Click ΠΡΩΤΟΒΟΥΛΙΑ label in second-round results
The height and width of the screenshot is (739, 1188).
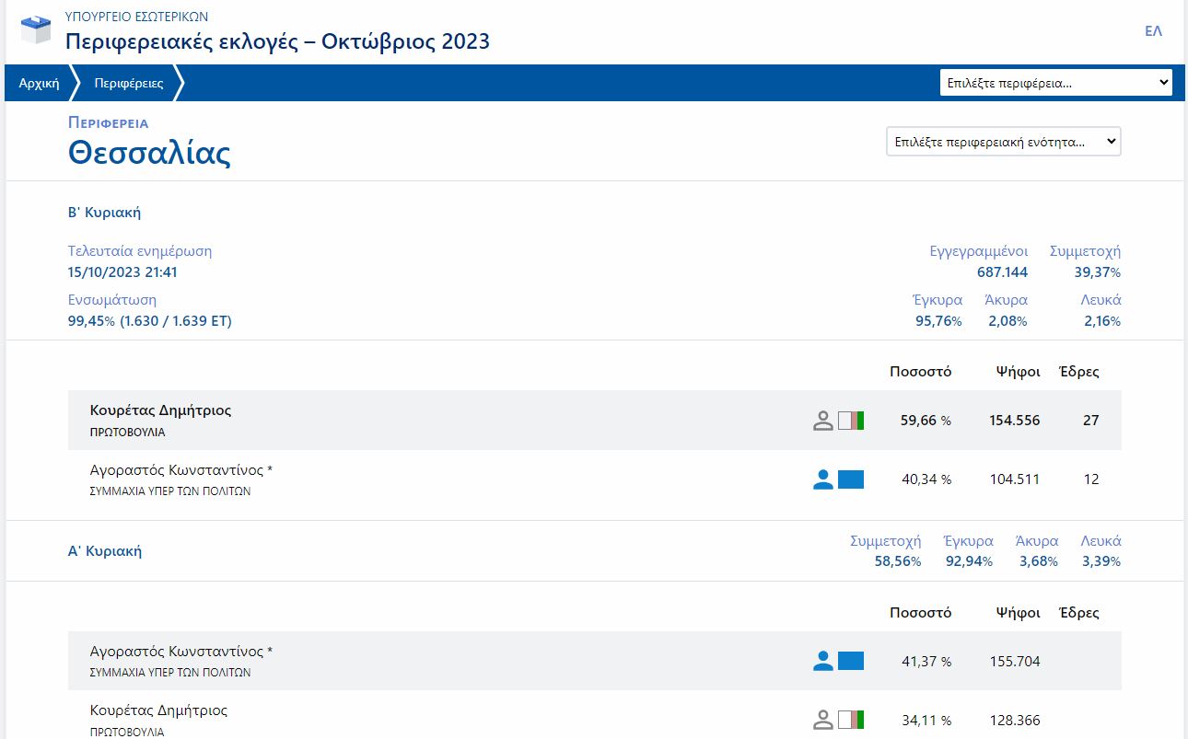[127, 432]
